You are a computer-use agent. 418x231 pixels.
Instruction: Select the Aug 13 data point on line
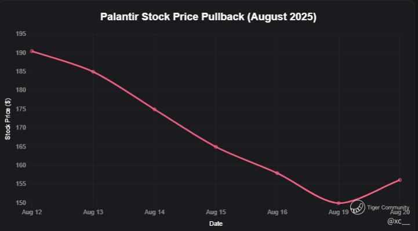click(93, 72)
